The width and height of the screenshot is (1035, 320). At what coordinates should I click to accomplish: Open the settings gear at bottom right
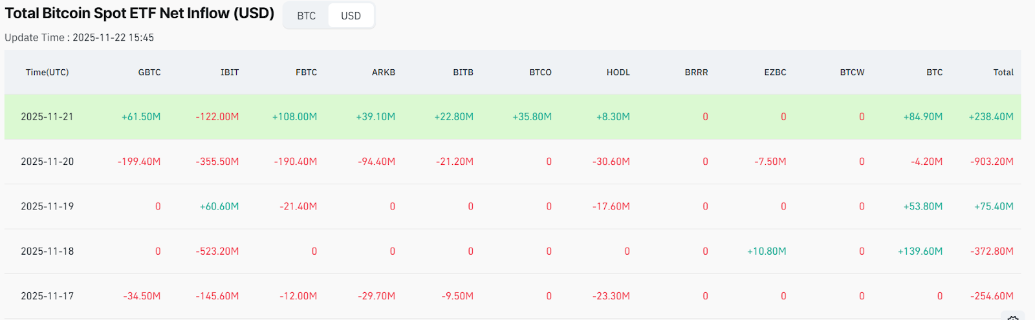1013,317
